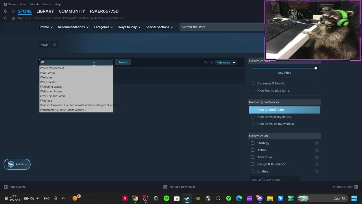Tick the Design & Illustration tag checkbox
This screenshot has width=362, height=204.
(253, 164)
